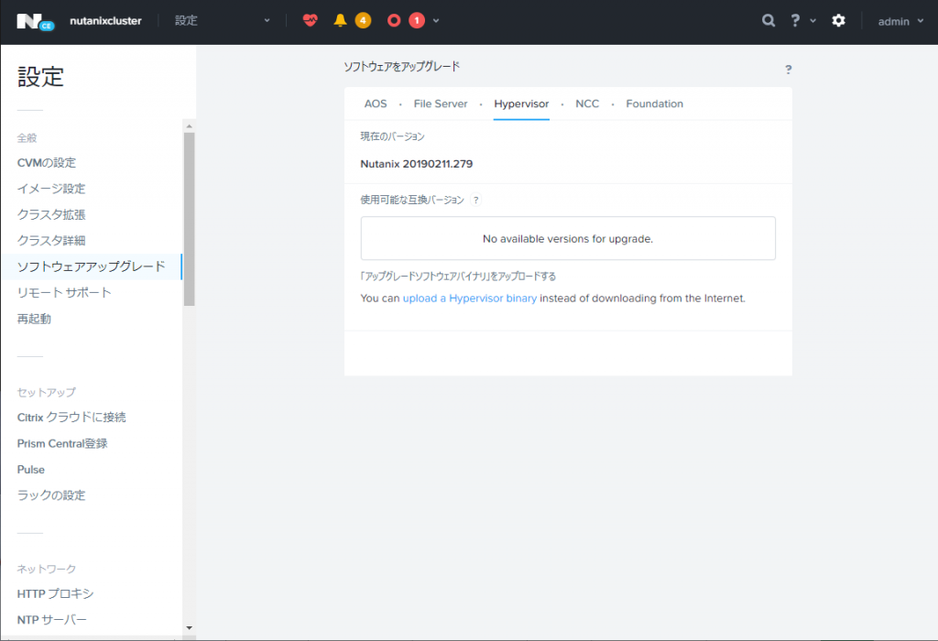Click the sidebar scrollbar thumb
938x641 pixels.
pyautogui.click(x=189, y=220)
